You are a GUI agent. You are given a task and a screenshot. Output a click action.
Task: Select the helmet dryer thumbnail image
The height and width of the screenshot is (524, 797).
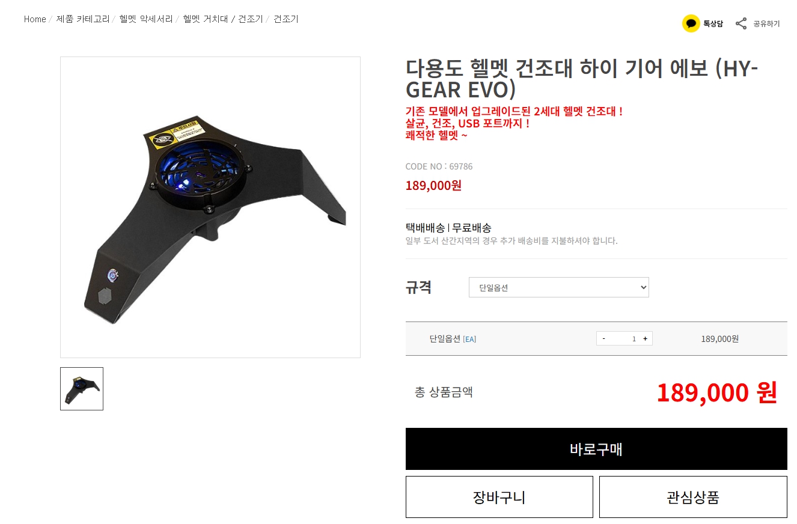tap(82, 389)
